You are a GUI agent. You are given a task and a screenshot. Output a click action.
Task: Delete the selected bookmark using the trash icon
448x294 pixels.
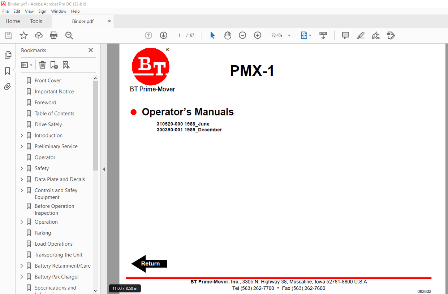click(x=42, y=65)
